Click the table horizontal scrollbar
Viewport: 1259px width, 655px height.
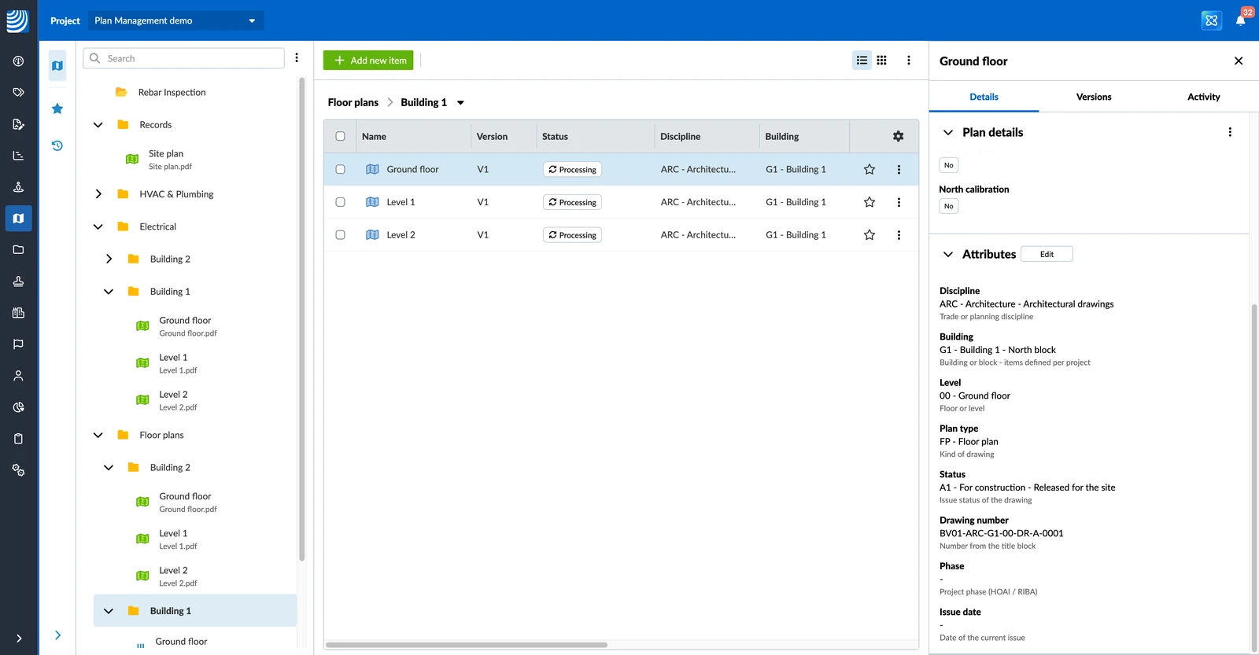point(467,645)
